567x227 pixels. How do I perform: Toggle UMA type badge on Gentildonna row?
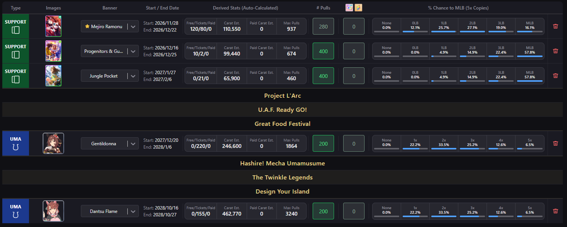pyautogui.click(x=16, y=143)
